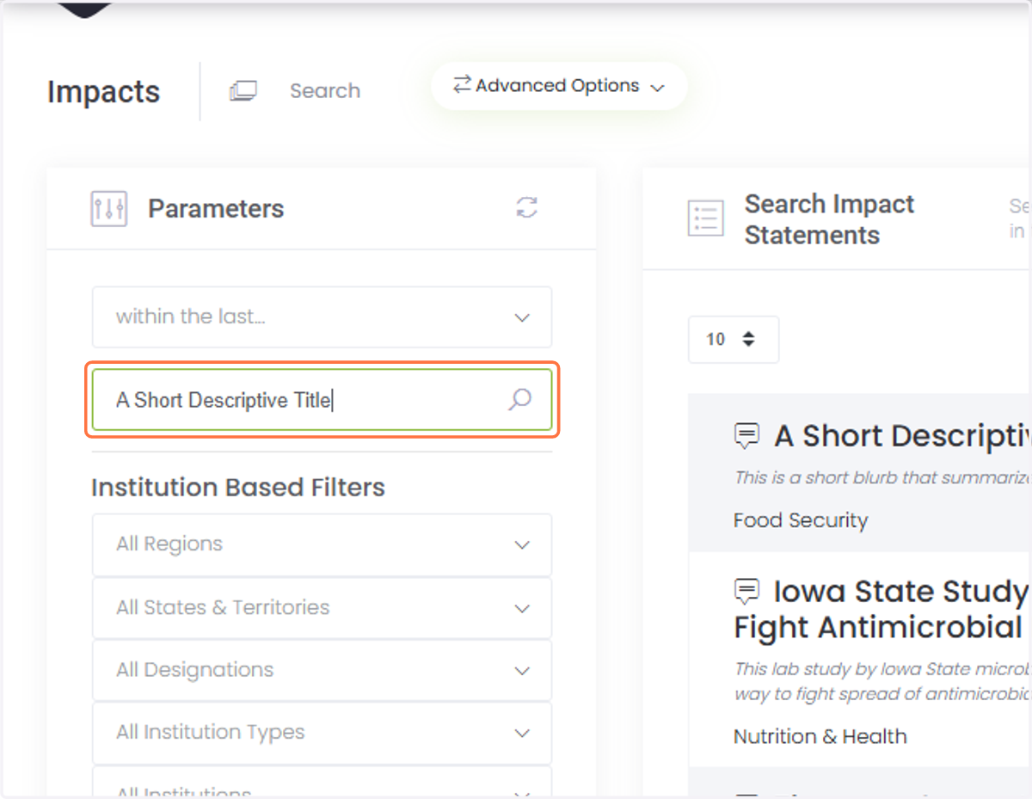This screenshot has height=799, width=1032.
Task: Click the 'This is a short blurb' summary text
Action: [x=881, y=478]
